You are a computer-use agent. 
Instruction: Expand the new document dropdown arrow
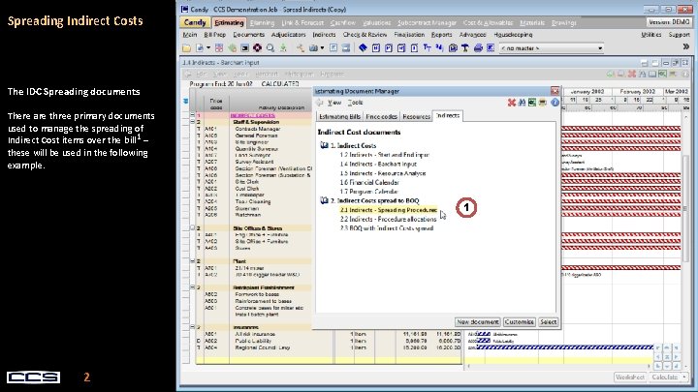coord(207,48)
